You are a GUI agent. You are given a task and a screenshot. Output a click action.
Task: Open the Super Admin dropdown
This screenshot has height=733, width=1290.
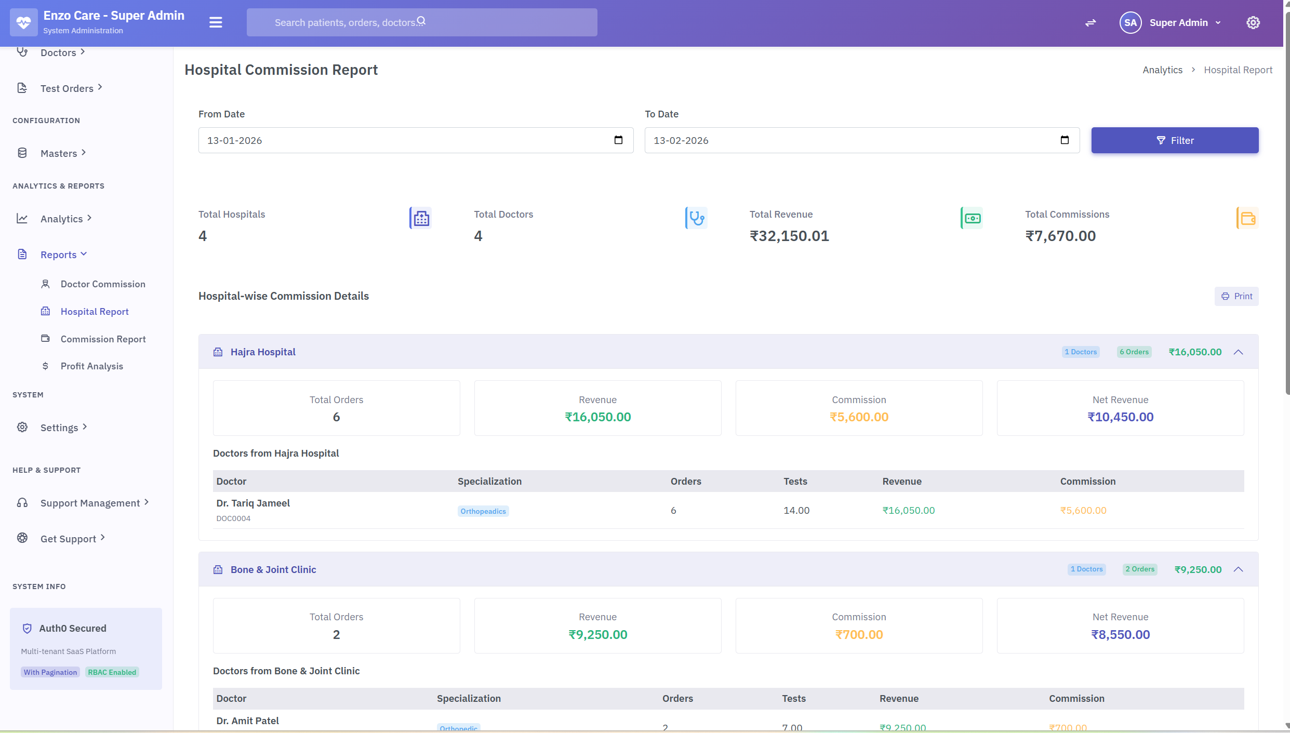pyautogui.click(x=1185, y=22)
